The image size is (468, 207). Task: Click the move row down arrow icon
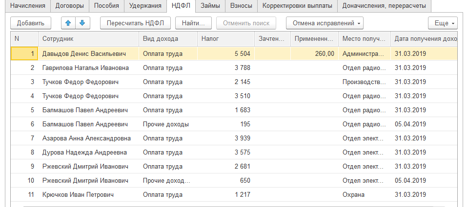[x=82, y=23]
